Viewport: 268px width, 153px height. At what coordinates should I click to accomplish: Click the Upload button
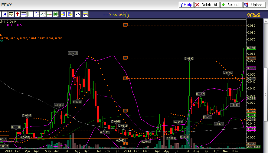click(254, 5)
